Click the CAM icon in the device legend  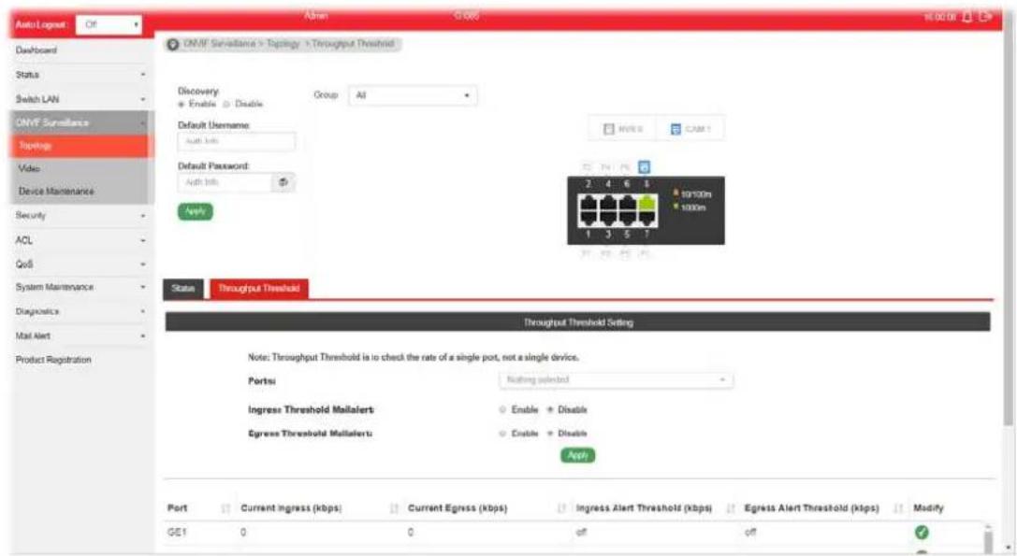[676, 129]
